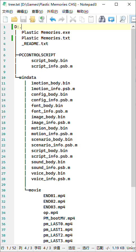The height and width of the screenshot is (252, 136).
Task: Click the Cut scissors icon
Action: [73, 19]
